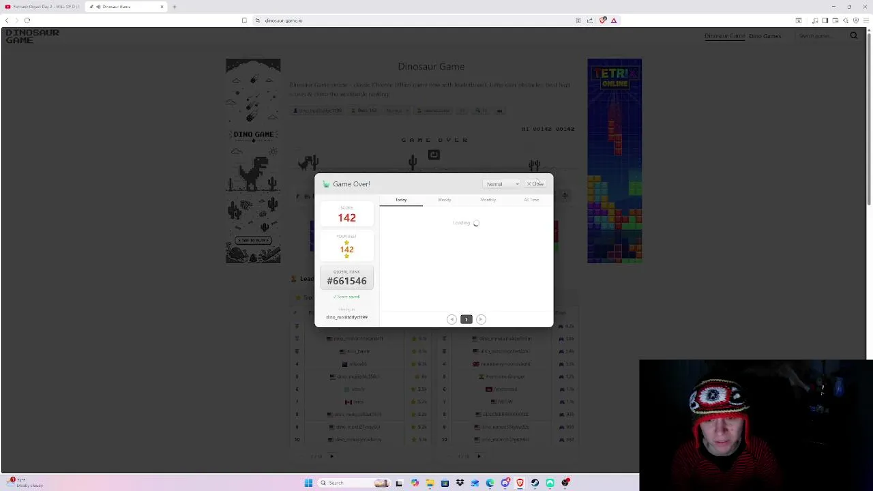Image resolution: width=873 pixels, height=491 pixels.
Task: Switch to the first YouTube browser tab
Action: pyautogui.click(x=42, y=7)
